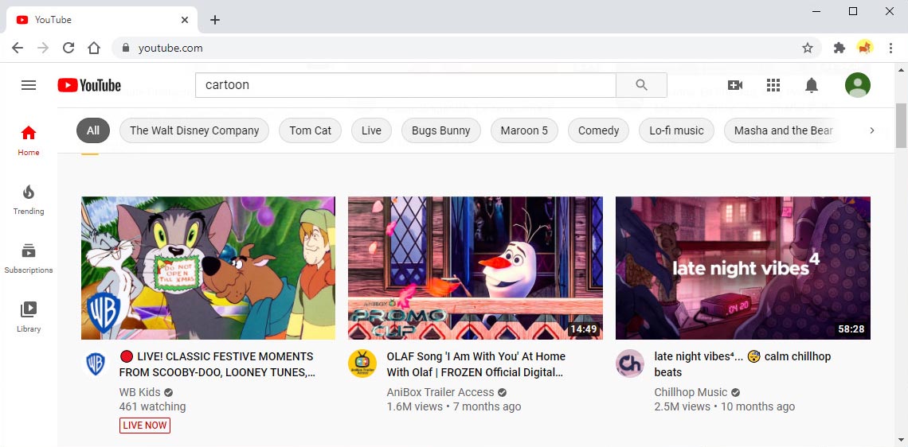908x447 pixels.
Task: Open the Tom and Scooby-Doo festive thumbnail
Action: click(x=208, y=268)
